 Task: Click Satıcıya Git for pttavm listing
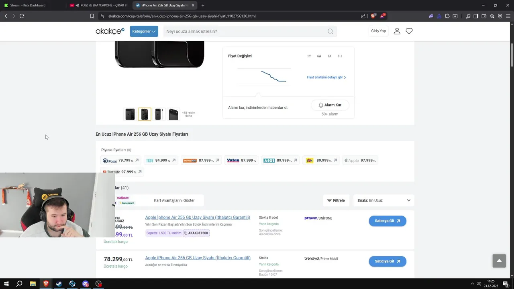pos(388,221)
